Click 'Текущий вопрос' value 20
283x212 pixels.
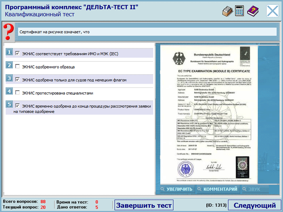pos(43,207)
